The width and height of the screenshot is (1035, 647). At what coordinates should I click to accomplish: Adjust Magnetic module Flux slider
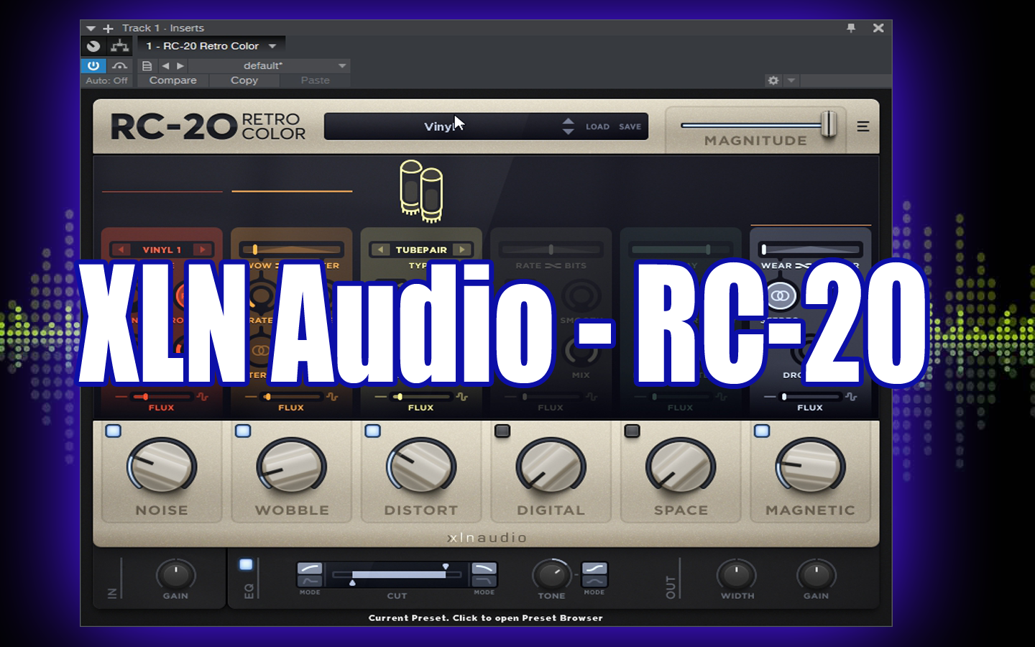811,397
